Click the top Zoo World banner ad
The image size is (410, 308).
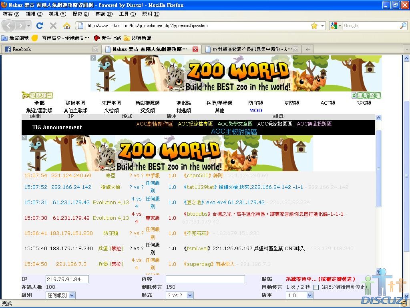(236, 73)
